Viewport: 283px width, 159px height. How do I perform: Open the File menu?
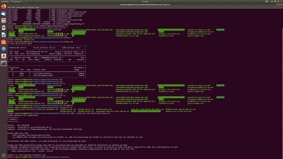point(9,8)
